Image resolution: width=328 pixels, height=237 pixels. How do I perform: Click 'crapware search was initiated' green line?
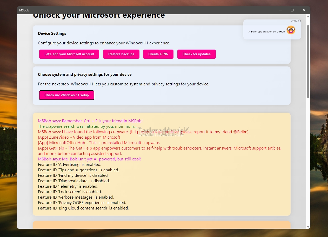click(x=87, y=126)
